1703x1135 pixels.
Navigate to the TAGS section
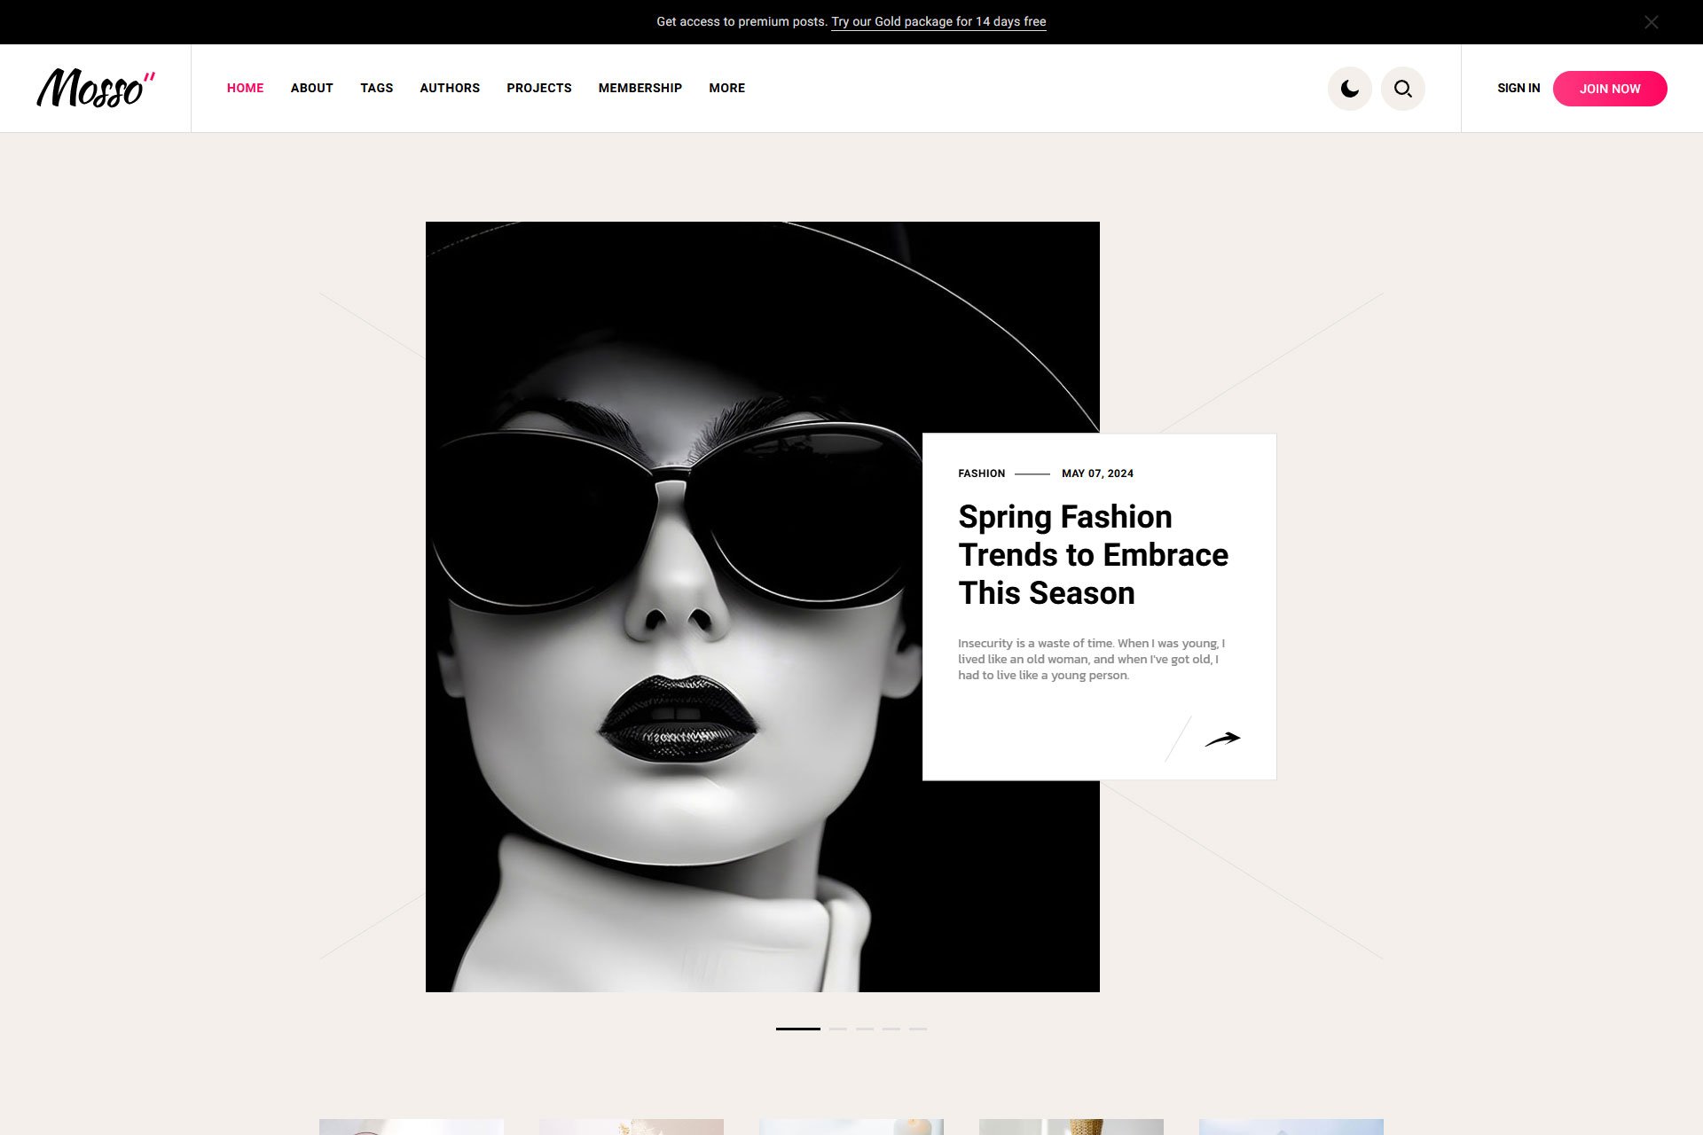click(x=376, y=88)
